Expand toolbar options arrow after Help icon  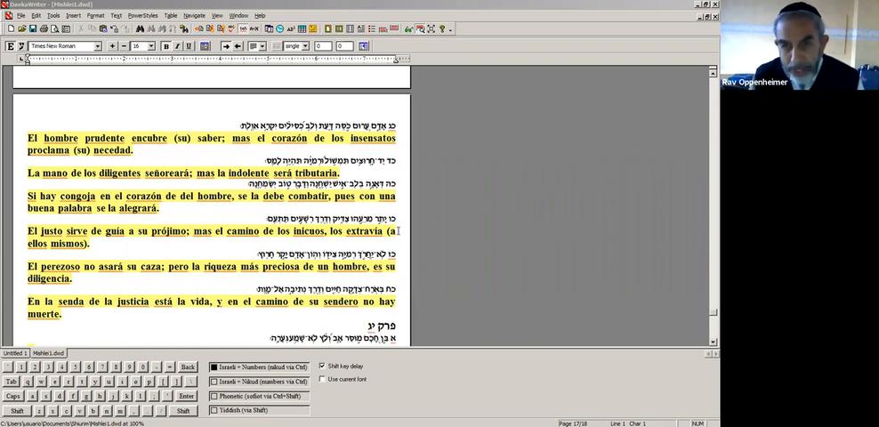(x=451, y=29)
